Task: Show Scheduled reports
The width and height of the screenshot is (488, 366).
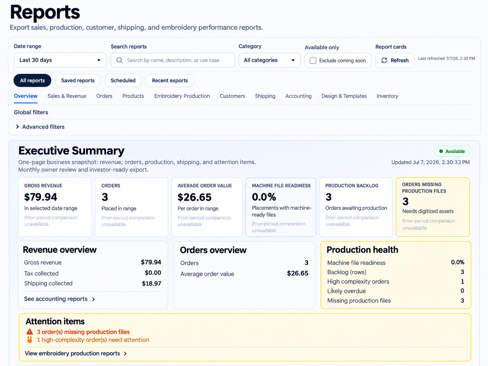Action: [123, 80]
